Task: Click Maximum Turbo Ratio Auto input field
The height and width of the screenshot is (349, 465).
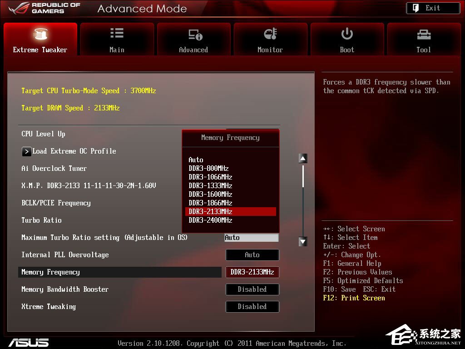Action: (x=251, y=238)
